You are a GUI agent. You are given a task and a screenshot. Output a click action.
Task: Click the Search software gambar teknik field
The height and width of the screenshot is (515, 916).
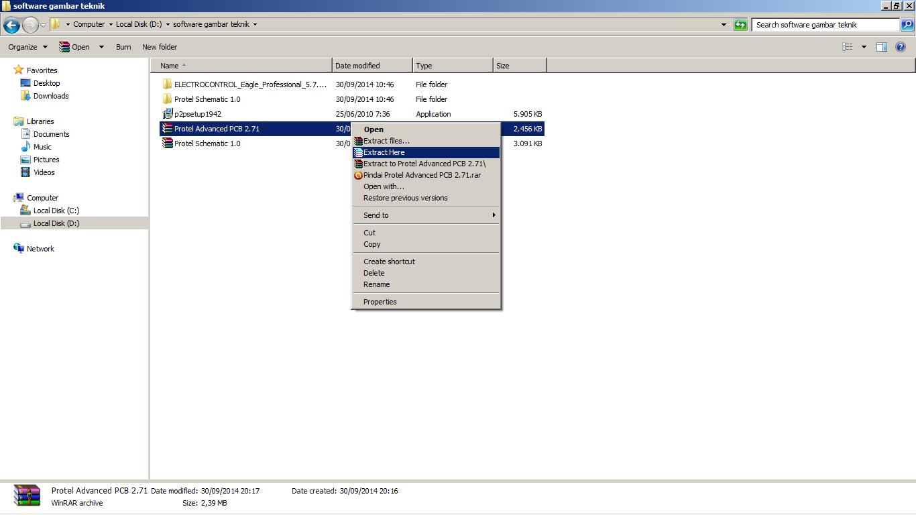(x=825, y=25)
